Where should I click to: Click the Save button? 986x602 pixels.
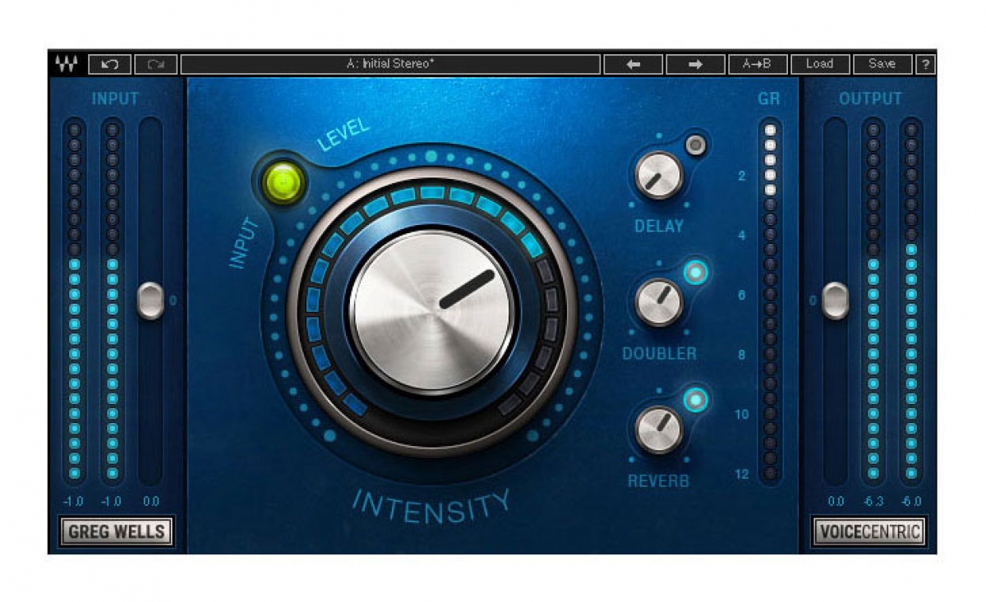click(882, 64)
